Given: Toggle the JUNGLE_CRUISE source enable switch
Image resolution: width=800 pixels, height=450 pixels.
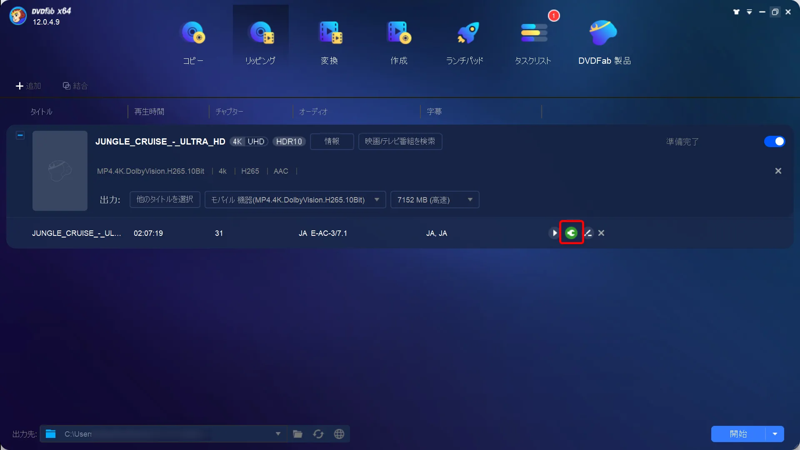Looking at the screenshot, I should click(775, 142).
